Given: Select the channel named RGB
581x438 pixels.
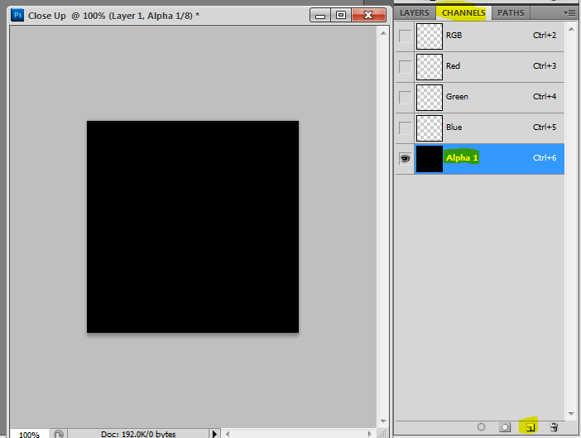Looking at the screenshot, I should tap(454, 36).
